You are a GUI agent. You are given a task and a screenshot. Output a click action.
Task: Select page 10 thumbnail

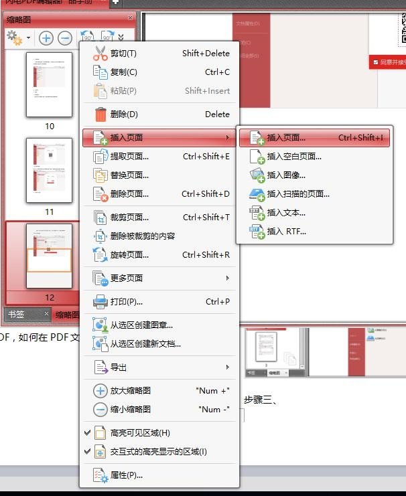(49, 85)
